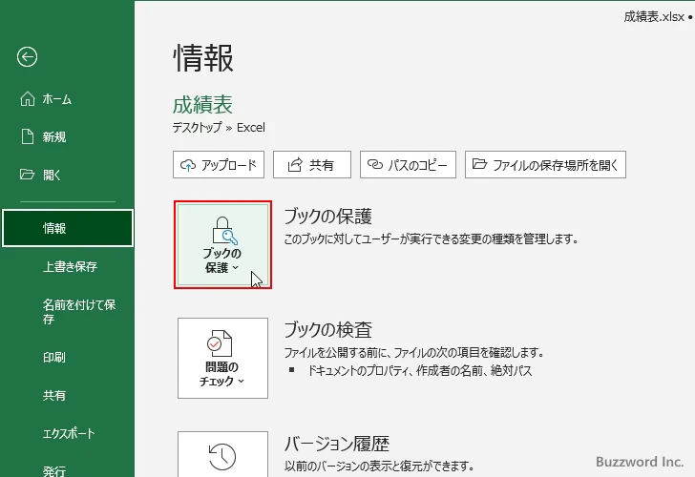Select the 情報 sidebar tab
695x477 pixels.
[x=68, y=228]
